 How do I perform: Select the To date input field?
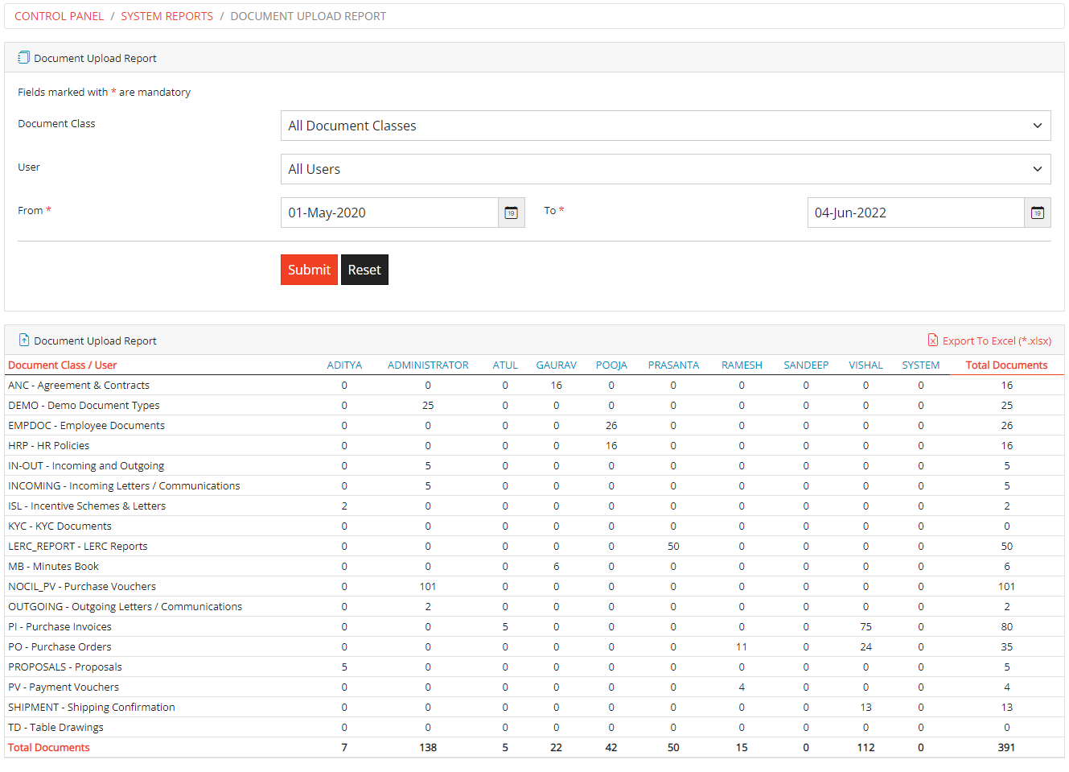[909, 213]
